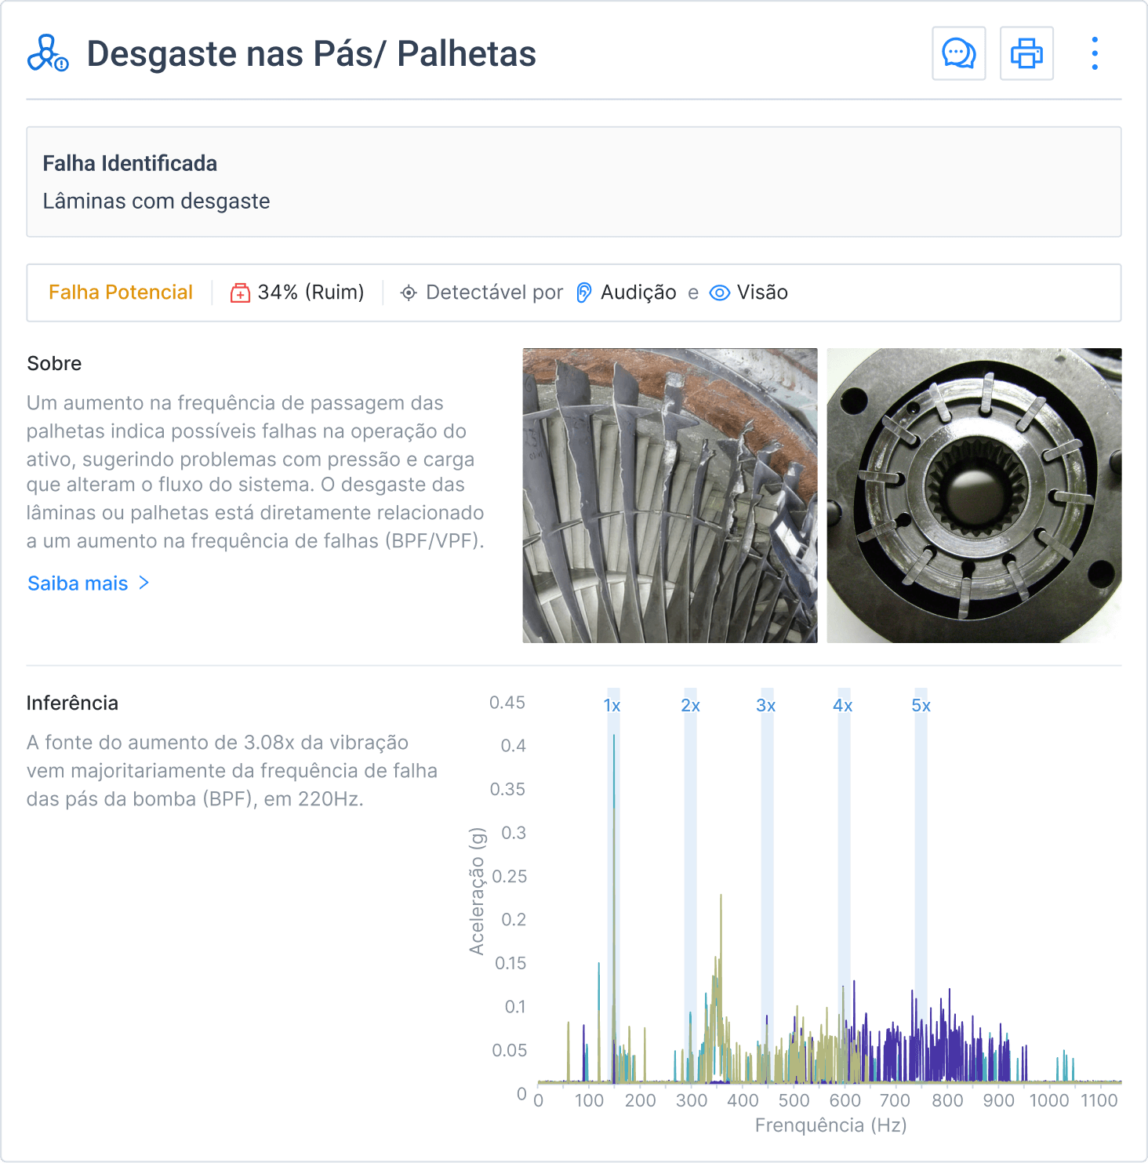Select the 5x harmonic marker
Screen dimensions: 1148x1163
coord(921,706)
